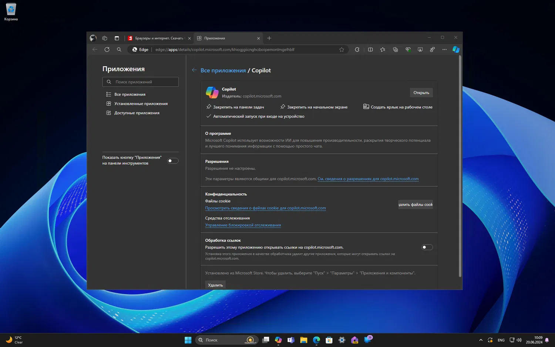Open the weather widget showing 12°C
The width and height of the screenshot is (555, 347).
coord(14,340)
